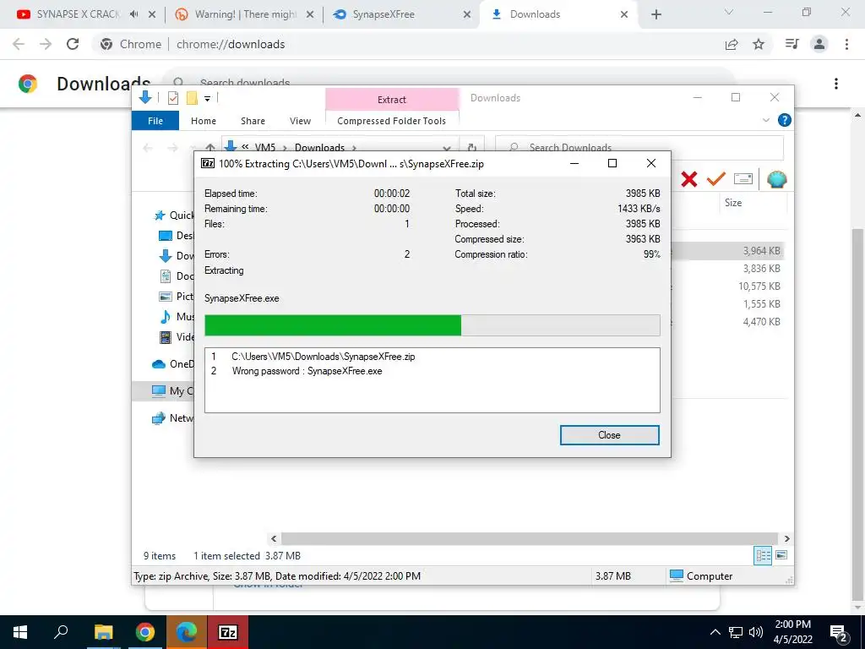Screen dimensions: 865x649
Task: Click the Explorer up-folder arrow
Action: coord(210,147)
